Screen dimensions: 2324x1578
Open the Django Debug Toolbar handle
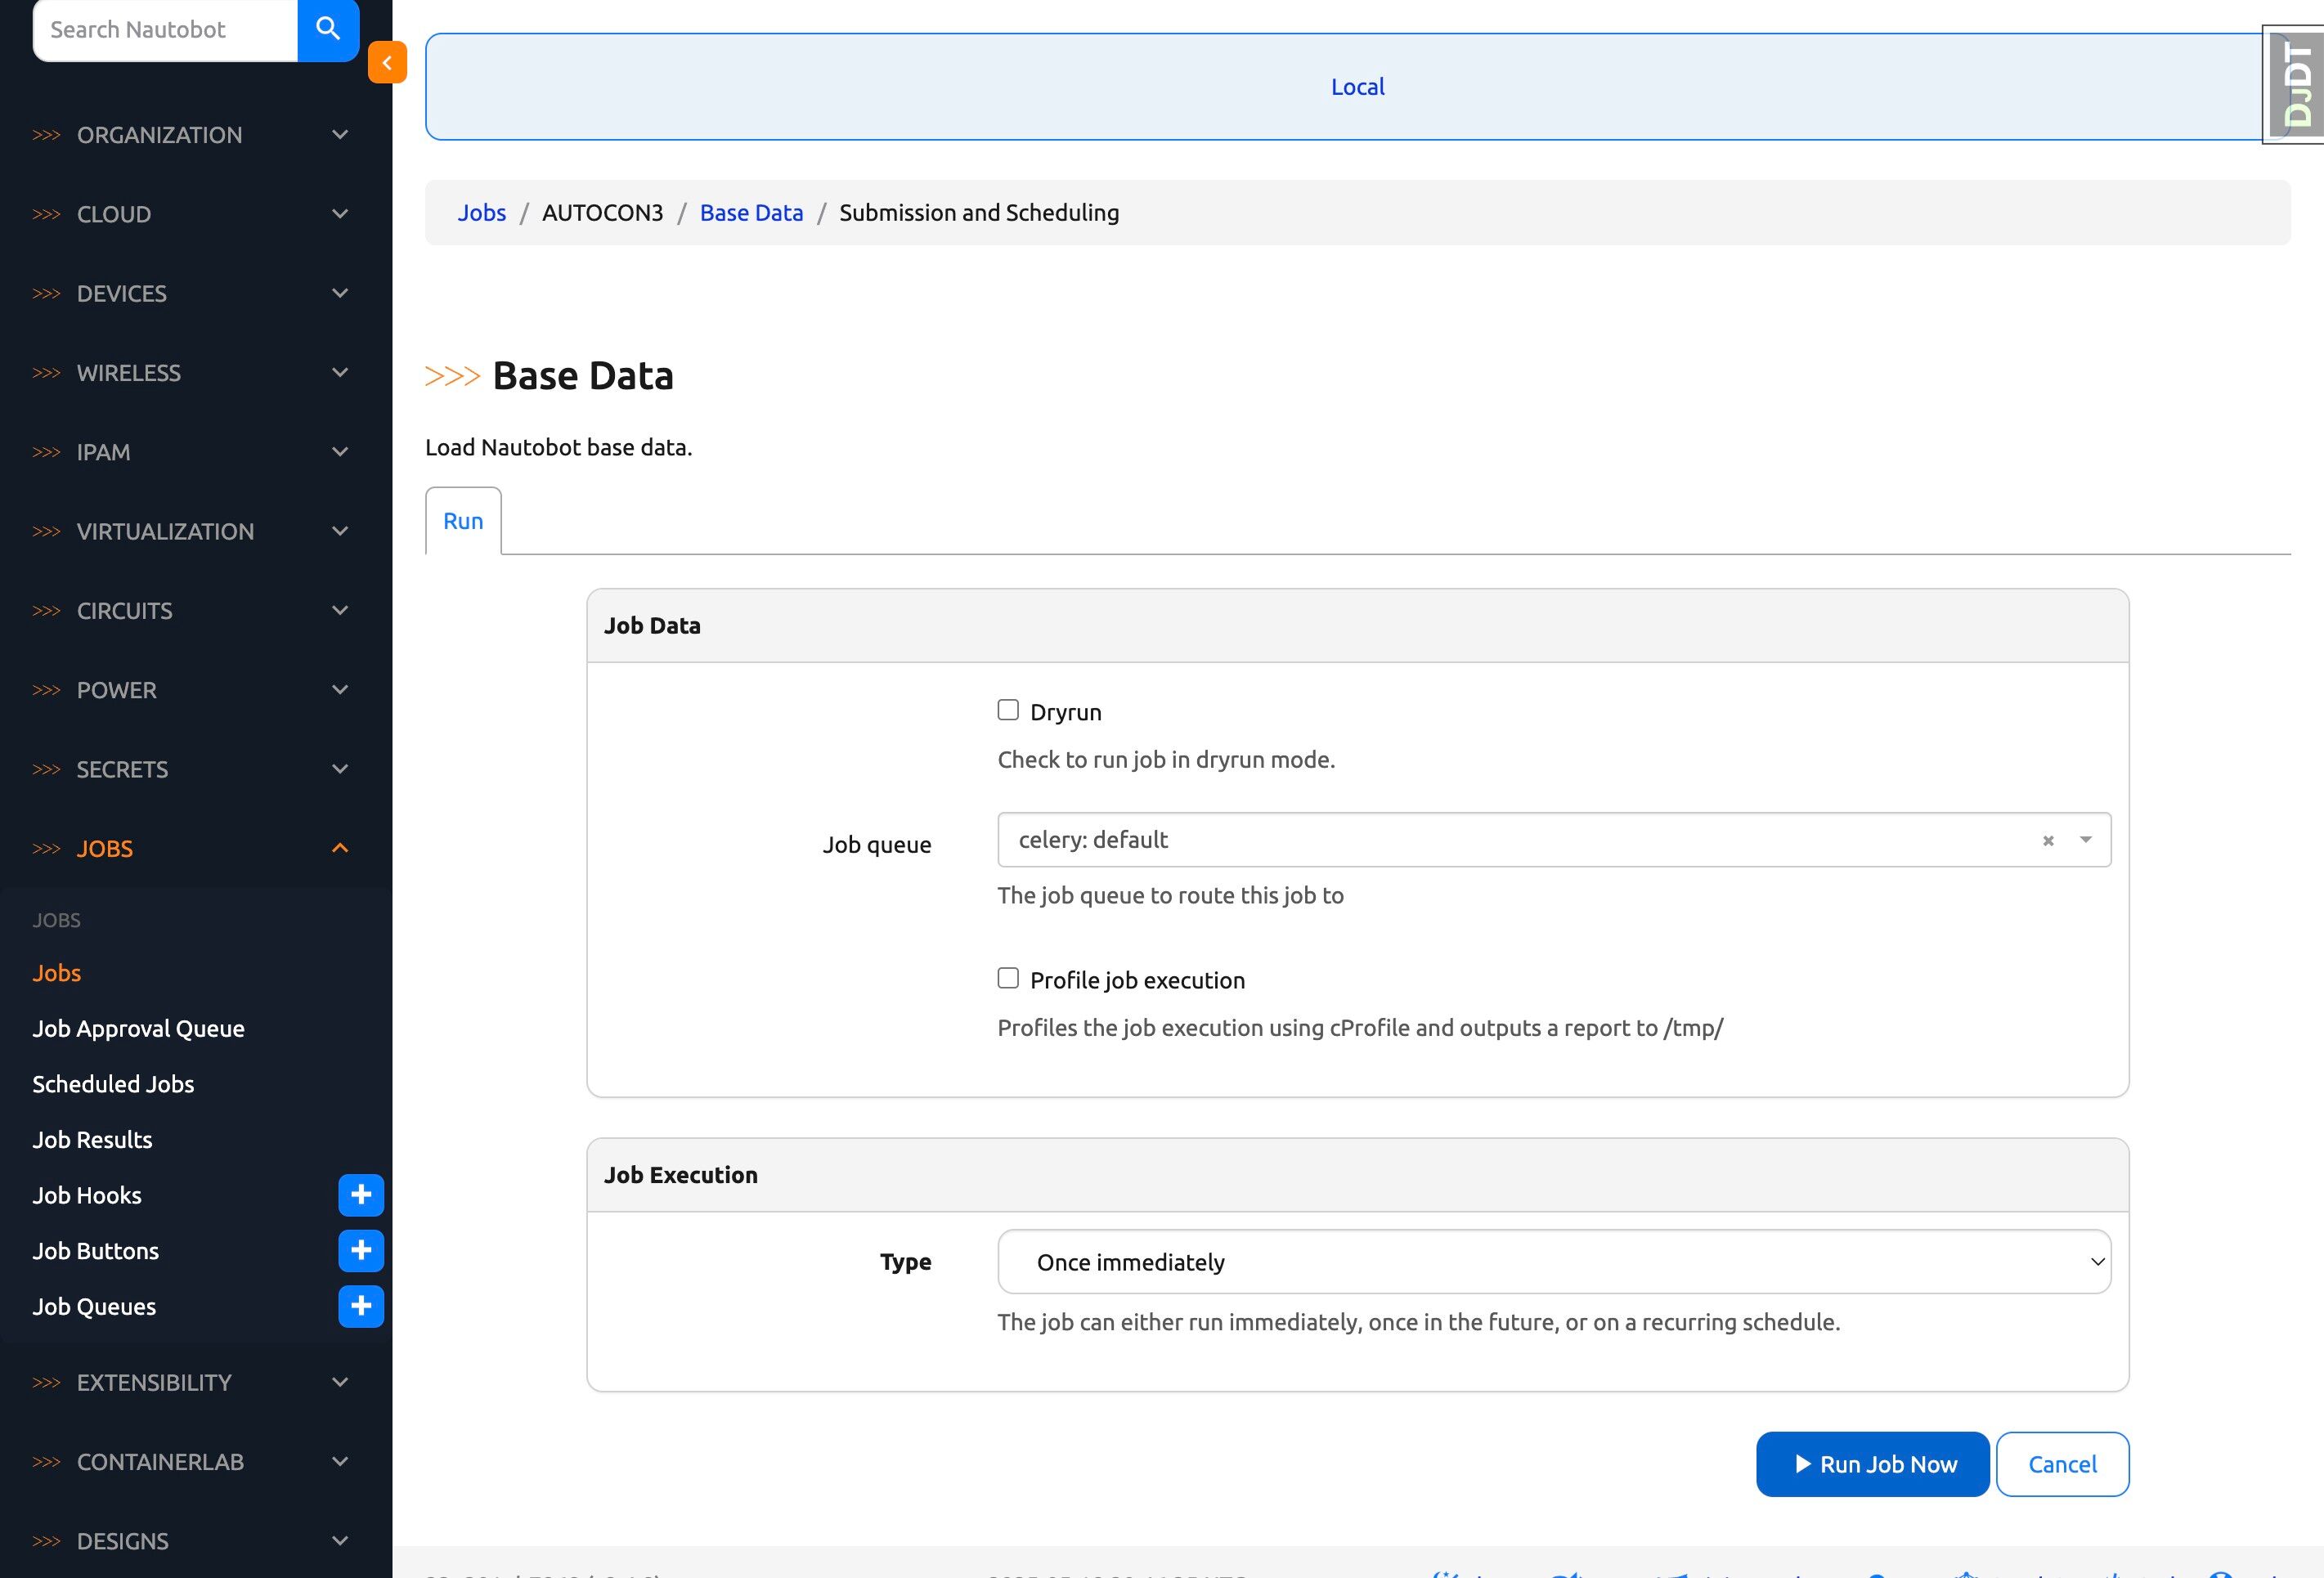click(2296, 85)
